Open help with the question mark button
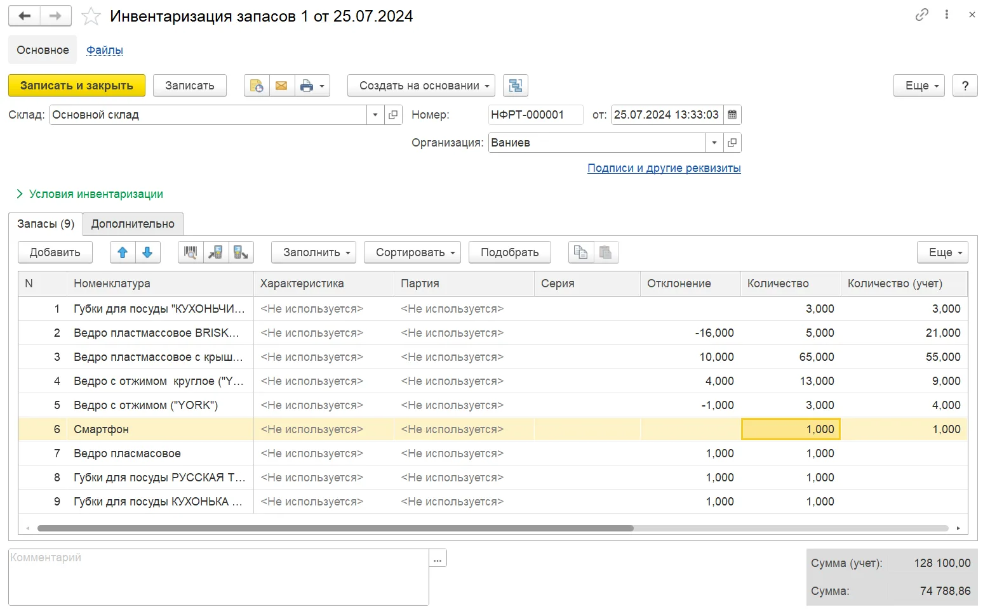Screen dimensions: 983x612 click(965, 86)
